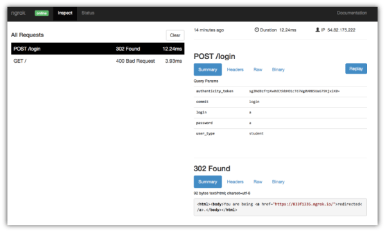Show response Raw tab under 302 Found

(258, 182)
